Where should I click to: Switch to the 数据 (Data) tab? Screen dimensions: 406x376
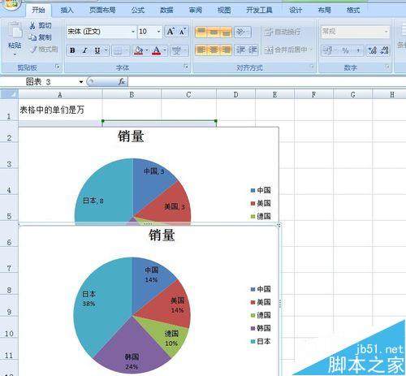166,11
